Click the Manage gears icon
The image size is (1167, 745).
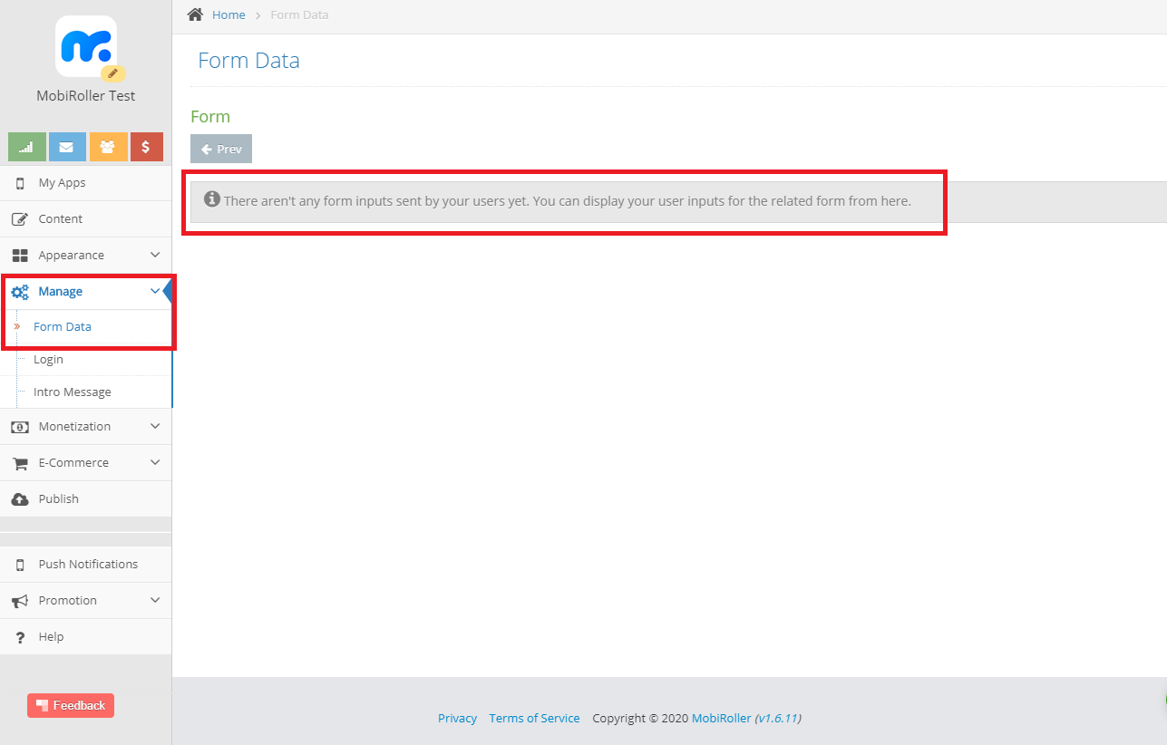click(x=20, y=292)
